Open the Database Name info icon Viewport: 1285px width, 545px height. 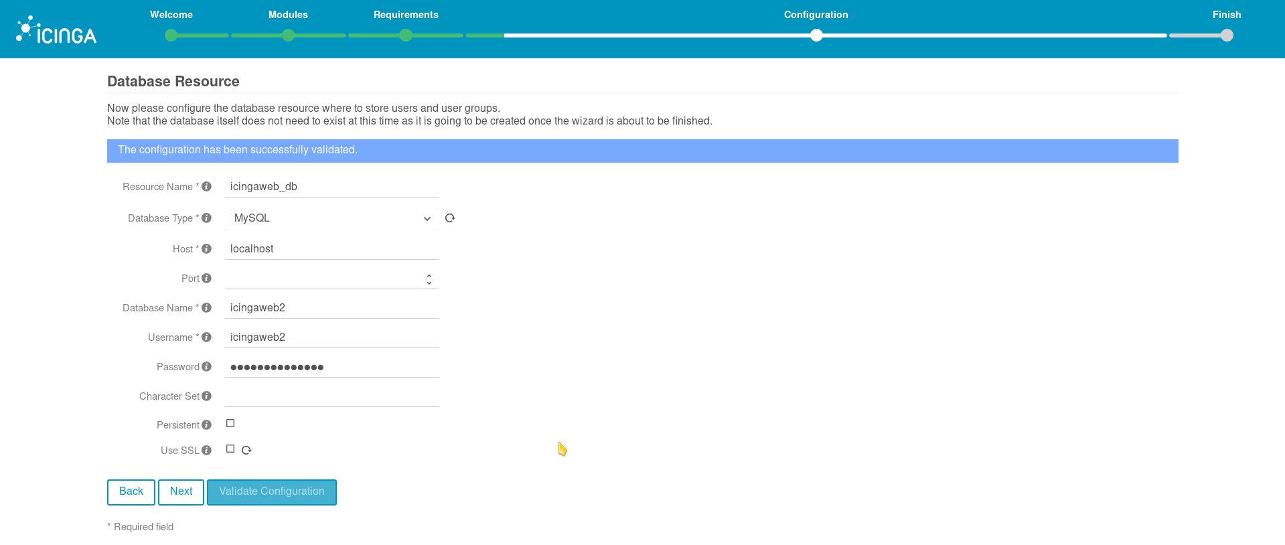tap(206, 307)
